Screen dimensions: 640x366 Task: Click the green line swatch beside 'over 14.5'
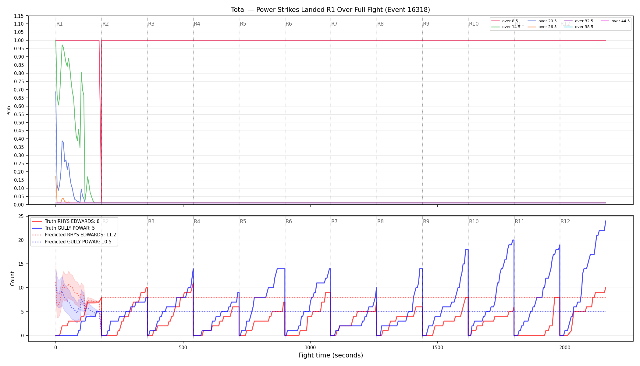coord(496,27)
